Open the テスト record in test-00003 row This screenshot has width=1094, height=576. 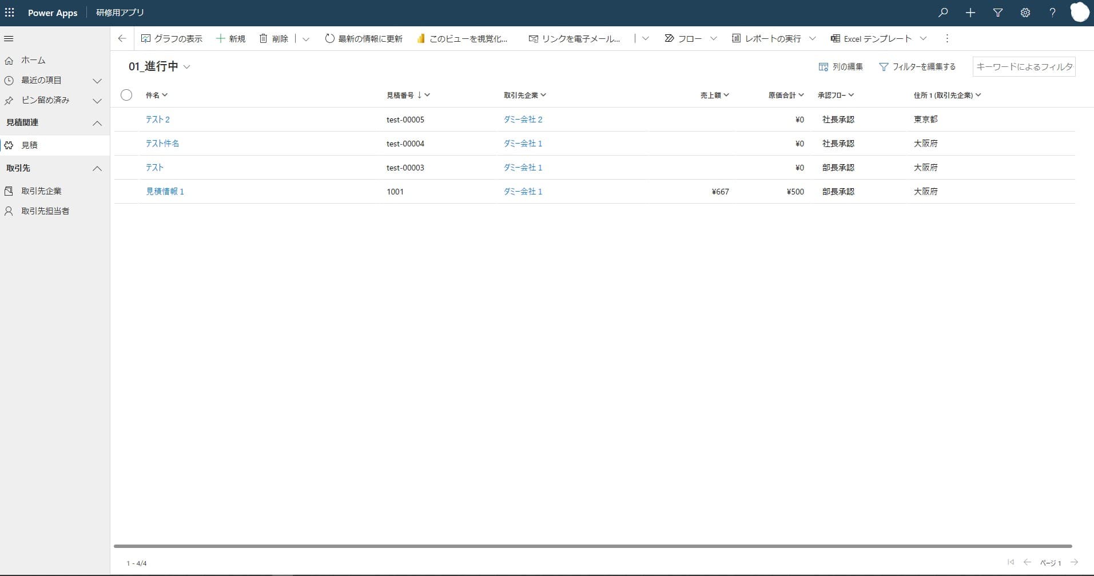coord(154,168)
